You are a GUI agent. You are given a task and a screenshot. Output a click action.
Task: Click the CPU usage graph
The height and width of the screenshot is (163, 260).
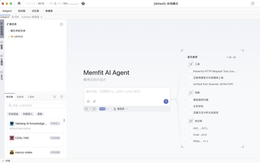pos(74,4)
